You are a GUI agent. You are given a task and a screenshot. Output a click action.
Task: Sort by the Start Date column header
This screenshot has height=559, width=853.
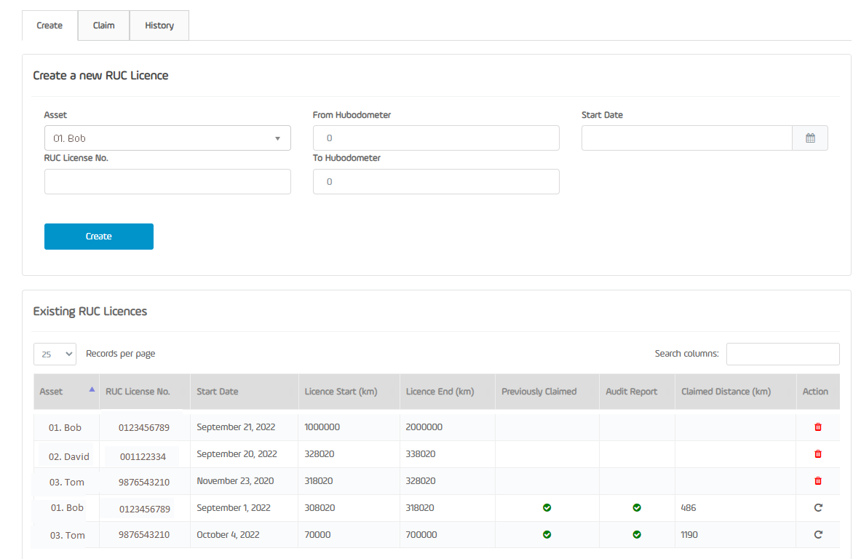point(245,392)
